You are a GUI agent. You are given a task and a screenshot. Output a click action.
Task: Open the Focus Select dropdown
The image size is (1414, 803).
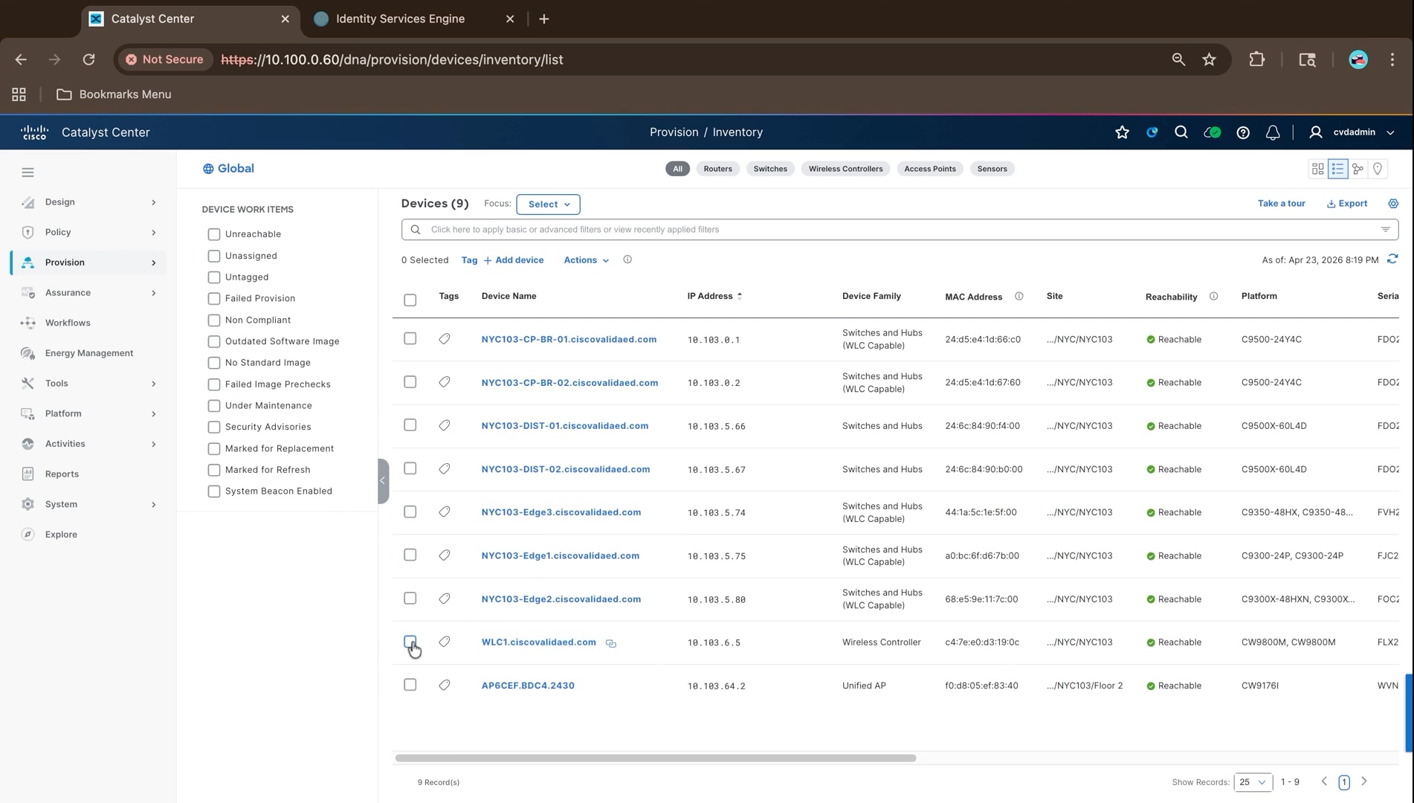point(548,204)
